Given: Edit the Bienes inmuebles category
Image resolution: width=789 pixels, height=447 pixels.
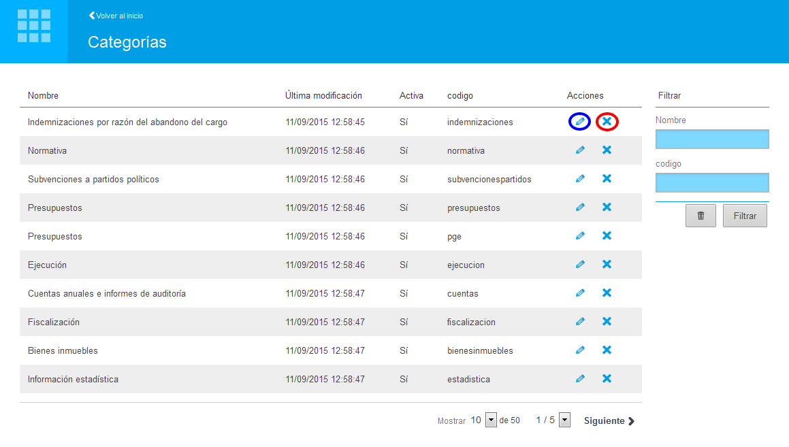Looking at the screenshot, I should click(x=580, y=350).
